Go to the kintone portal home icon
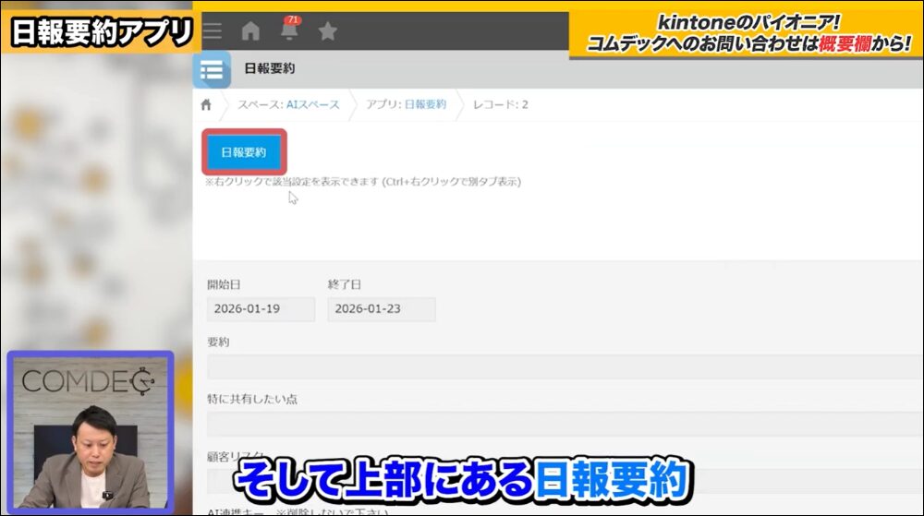Image resolution: width=924 pixels, height=516 pixels. pyautogui.click(x=250, y=31)
